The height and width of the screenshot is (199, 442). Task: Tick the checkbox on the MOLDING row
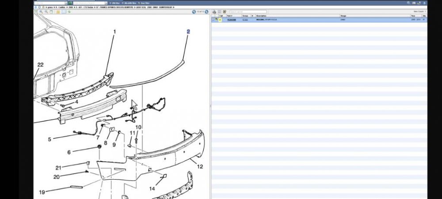pyautogui.click(x=213, y=20)
